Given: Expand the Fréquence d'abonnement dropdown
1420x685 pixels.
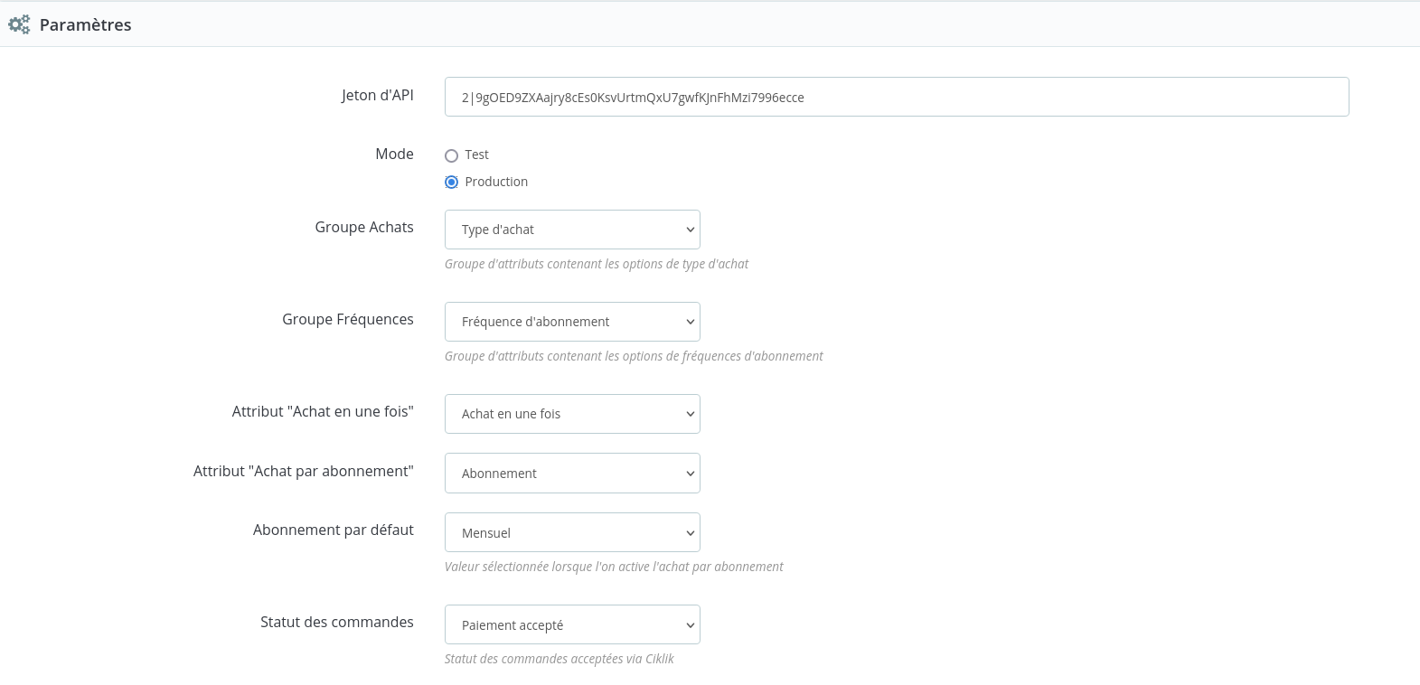Looking at the screenshot, I should [x=572, y=322].
